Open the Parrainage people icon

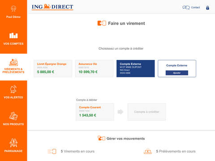coord(13,143)
